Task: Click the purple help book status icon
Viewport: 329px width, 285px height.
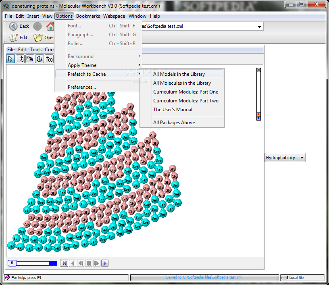Action: [x=7, y=277]
